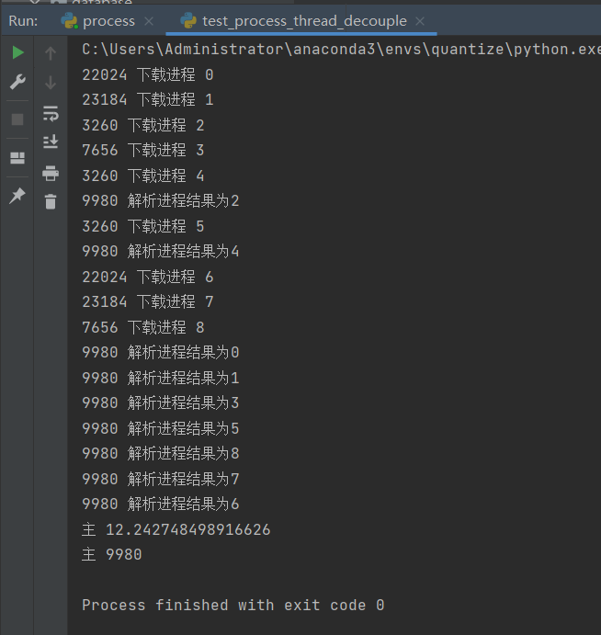This screenshot has width=601, height=635.
Task: Close the process run tab
Action: click(151, 21)
